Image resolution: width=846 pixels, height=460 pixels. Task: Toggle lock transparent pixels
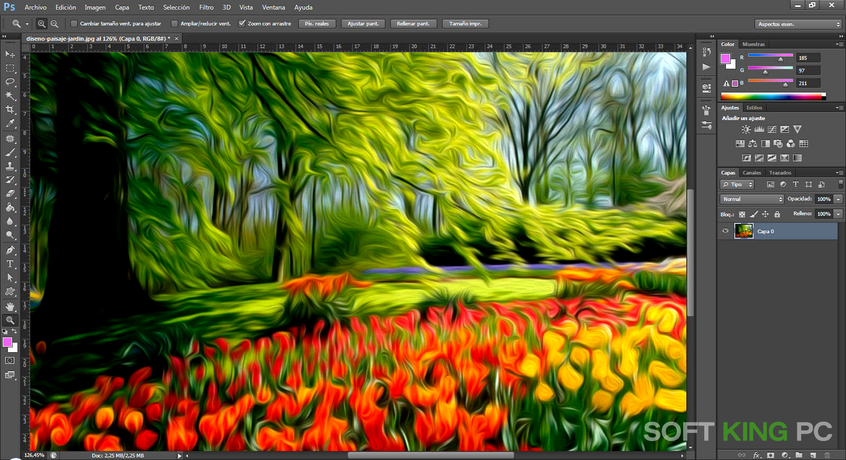(x=742, y=214)
